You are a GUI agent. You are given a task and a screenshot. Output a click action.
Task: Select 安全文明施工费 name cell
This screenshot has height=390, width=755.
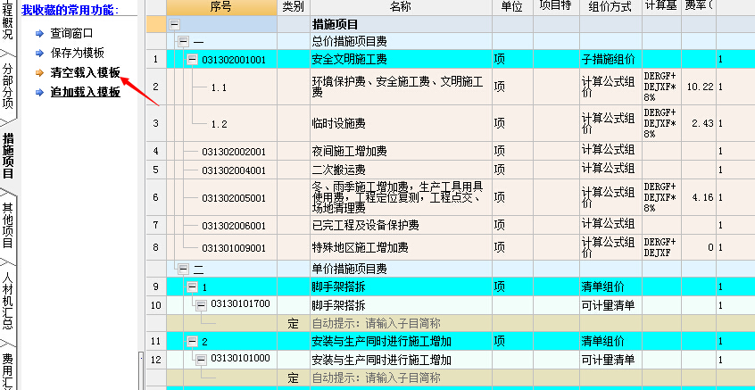[x=401, y=60]
